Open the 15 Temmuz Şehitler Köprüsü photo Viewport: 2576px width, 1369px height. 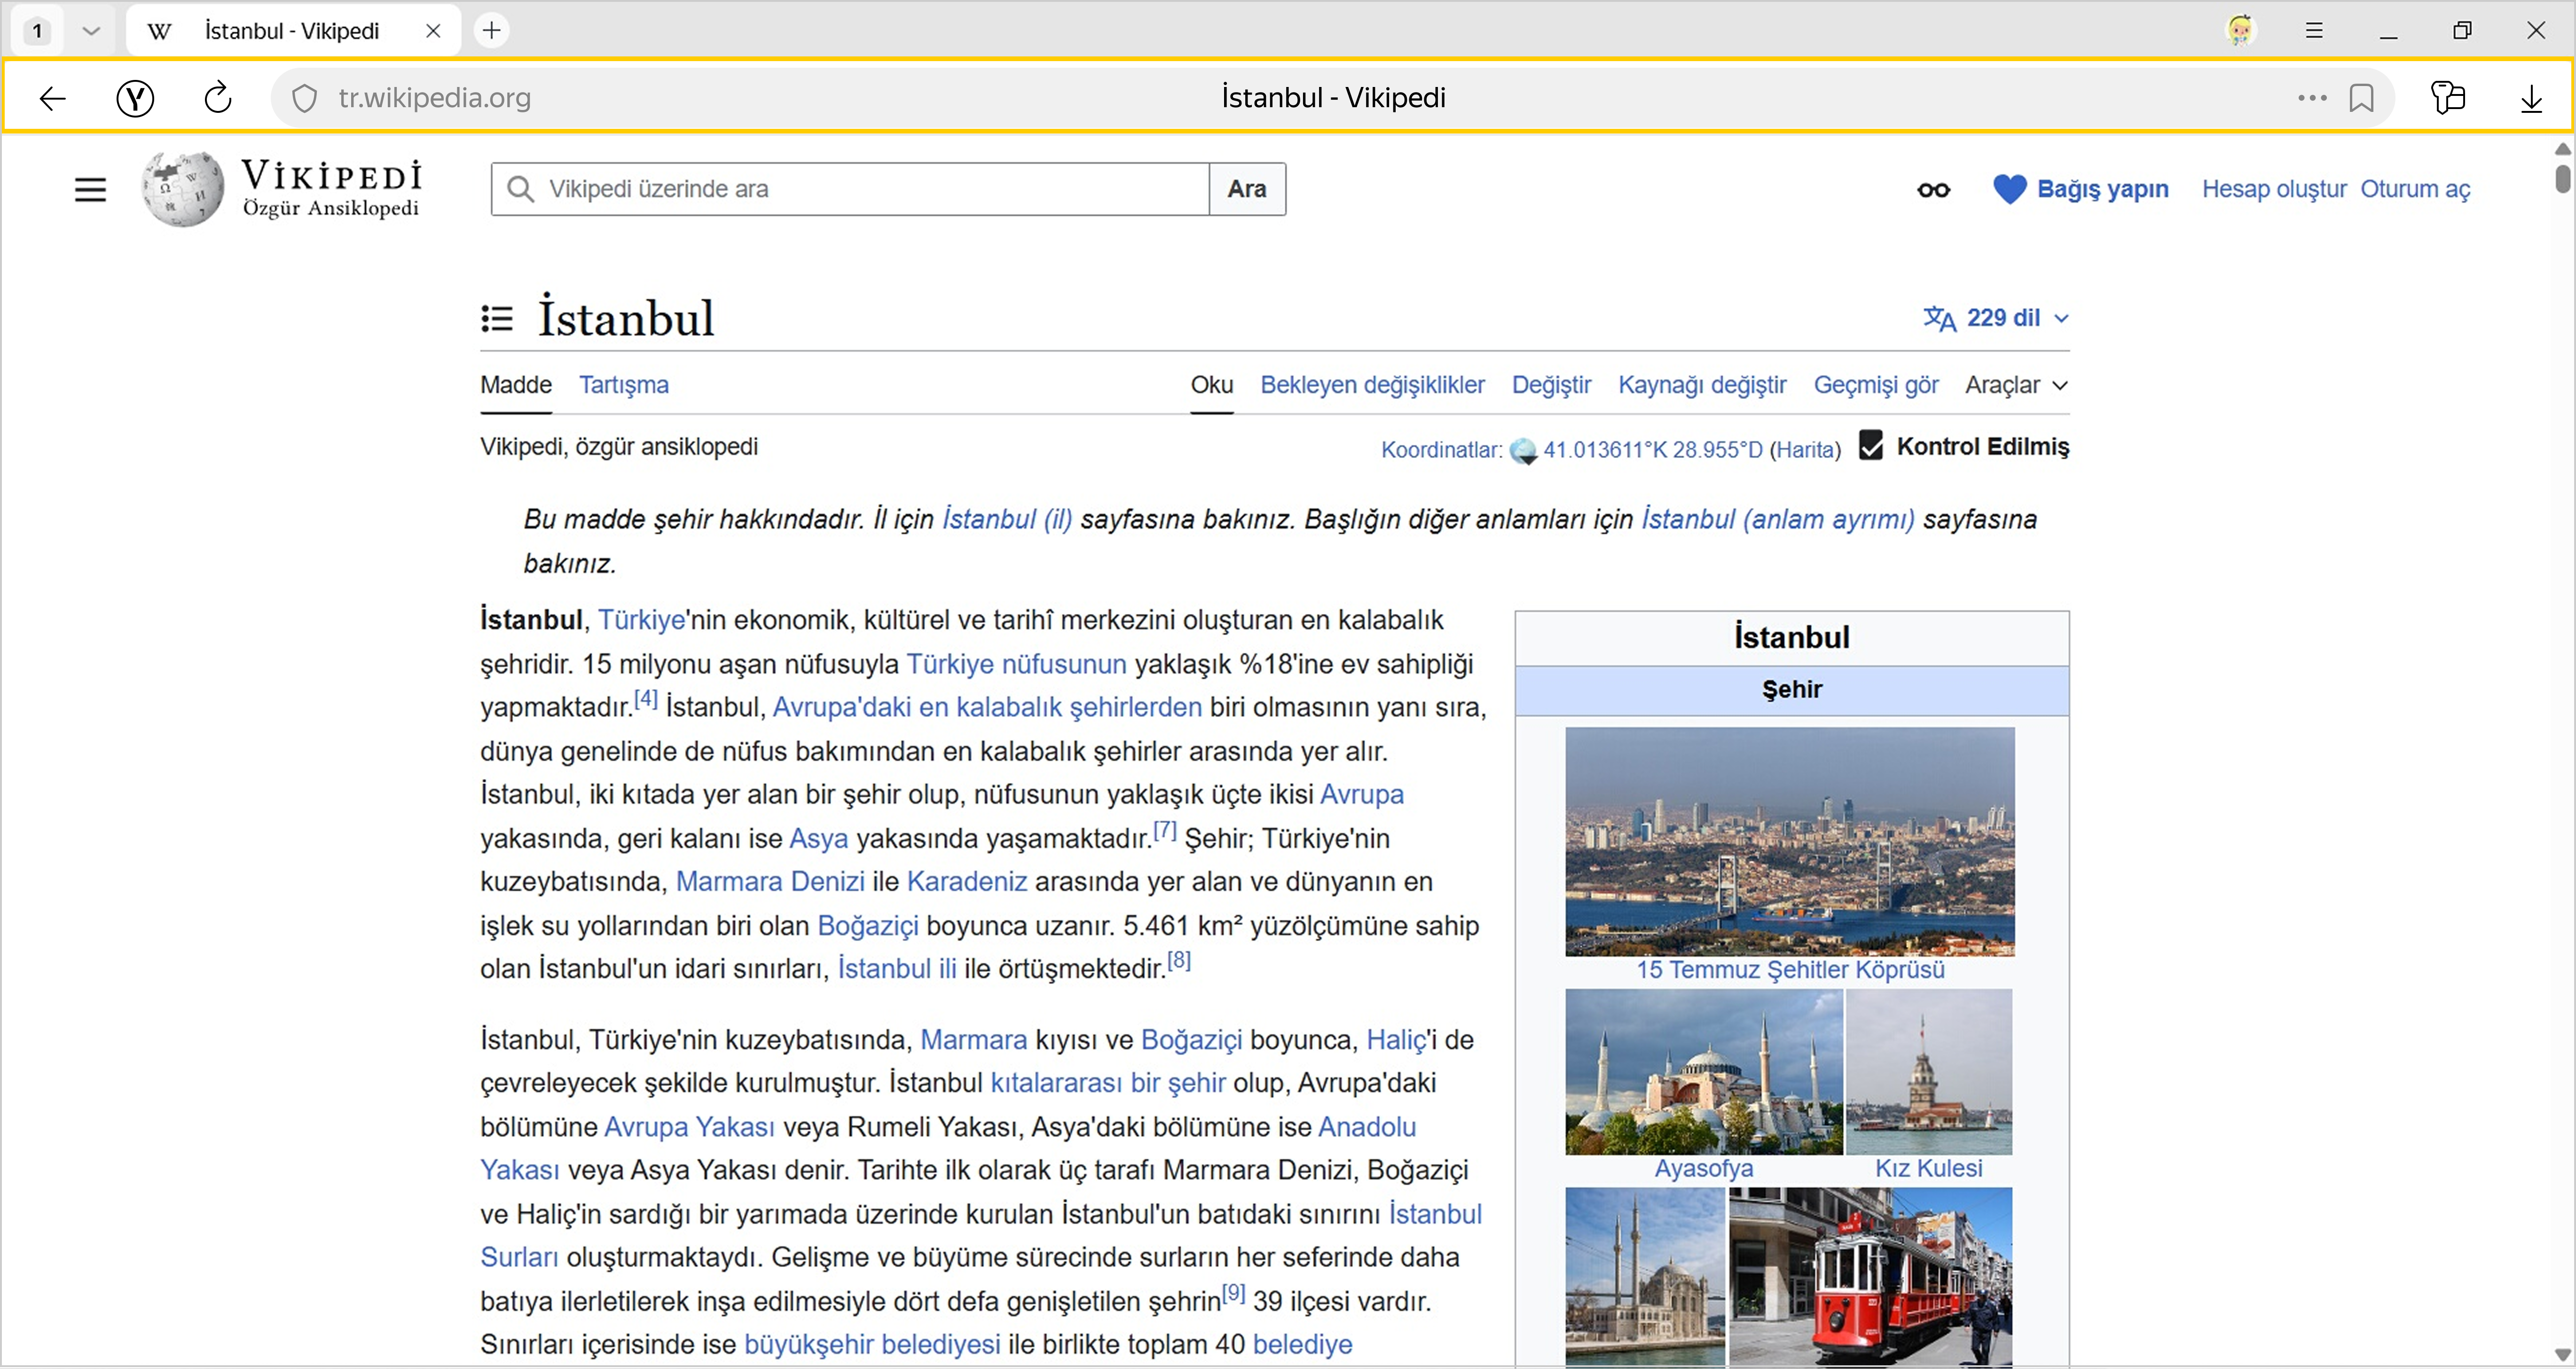[x=1790, y=841]
